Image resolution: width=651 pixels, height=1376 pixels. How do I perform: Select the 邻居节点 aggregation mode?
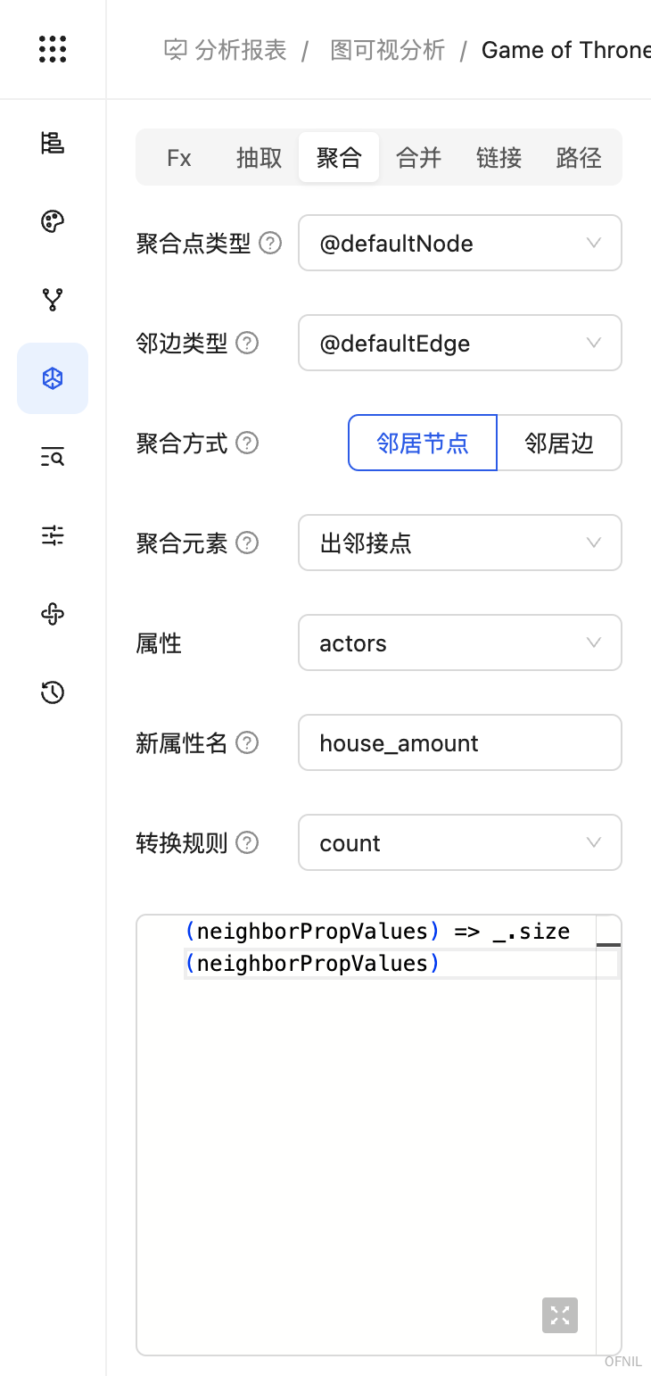tap(423, 443)
